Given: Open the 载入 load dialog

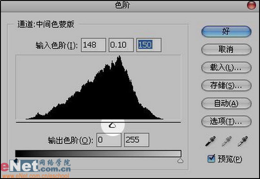Looking at the screenshot, I should pos(226,68).
